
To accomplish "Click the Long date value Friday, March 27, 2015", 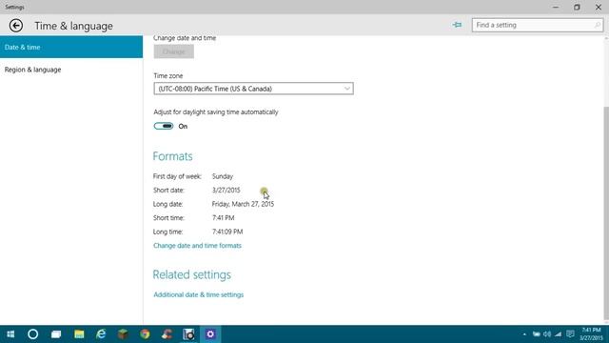I will tap(243, 204).
